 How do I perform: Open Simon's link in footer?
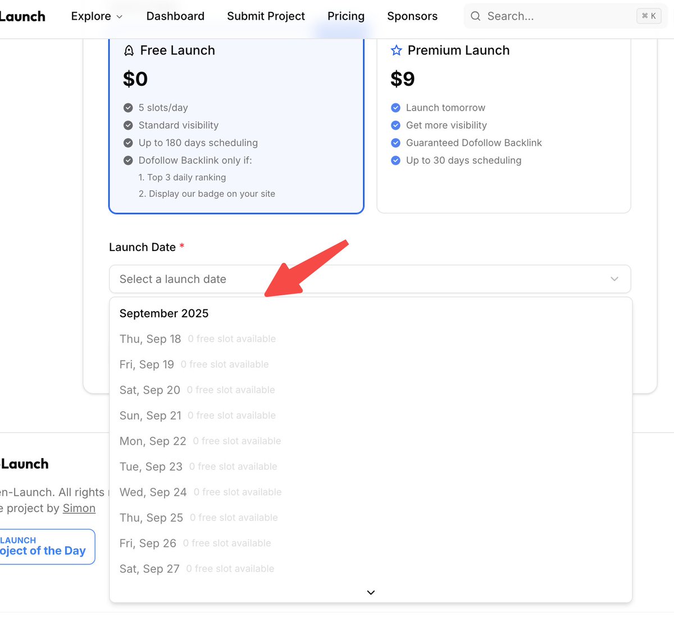(x=79, y=508)
